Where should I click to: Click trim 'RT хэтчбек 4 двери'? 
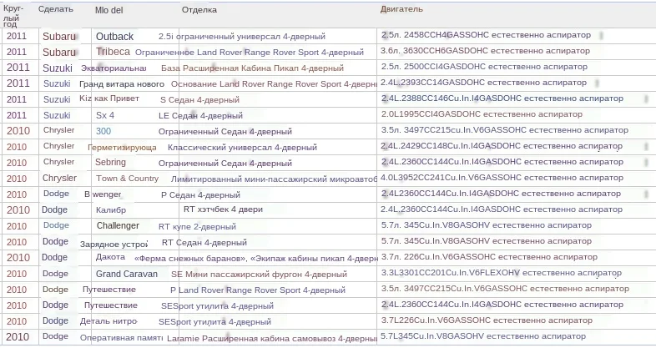[x=223, y=209]
